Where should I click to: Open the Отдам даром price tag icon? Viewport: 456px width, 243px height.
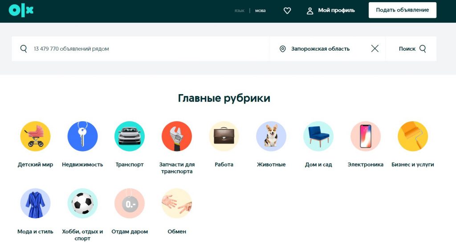[x=130, y=203]
